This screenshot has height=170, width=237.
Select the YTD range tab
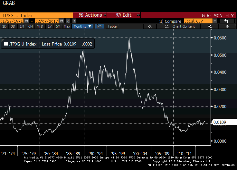pyautogui.click(x=40, y=26)
